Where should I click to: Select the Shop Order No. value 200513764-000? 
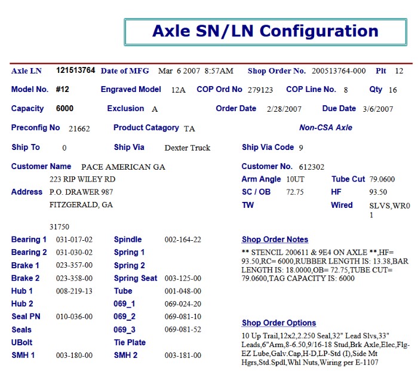(x=339, y=71)
